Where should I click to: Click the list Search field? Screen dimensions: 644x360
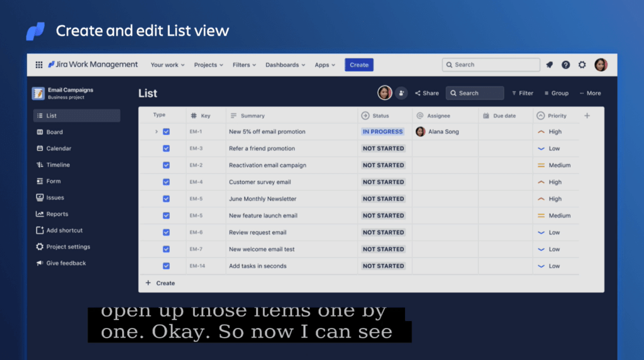coord(475,93)
